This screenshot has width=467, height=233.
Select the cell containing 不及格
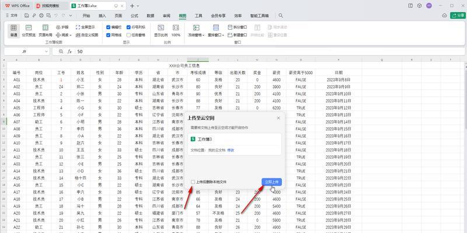click(218, 213)
